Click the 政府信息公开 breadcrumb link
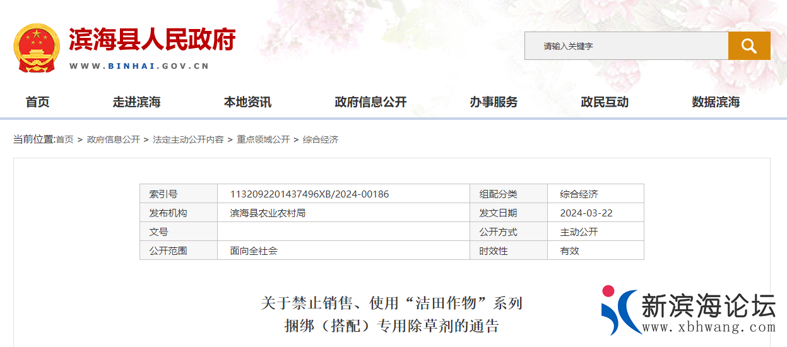 click(x=114, y=139)
